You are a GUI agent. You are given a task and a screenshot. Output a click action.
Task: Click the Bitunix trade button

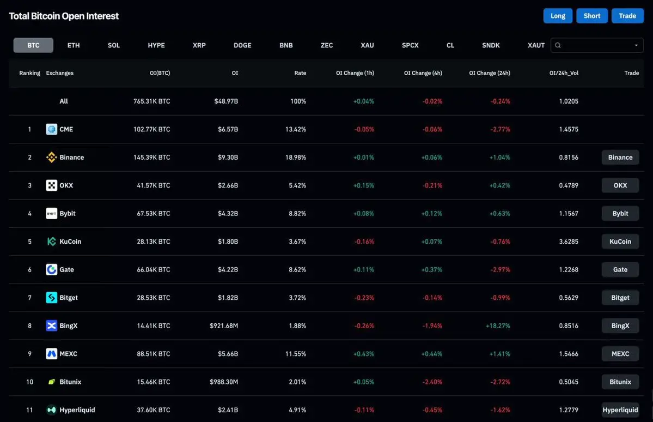620,382
